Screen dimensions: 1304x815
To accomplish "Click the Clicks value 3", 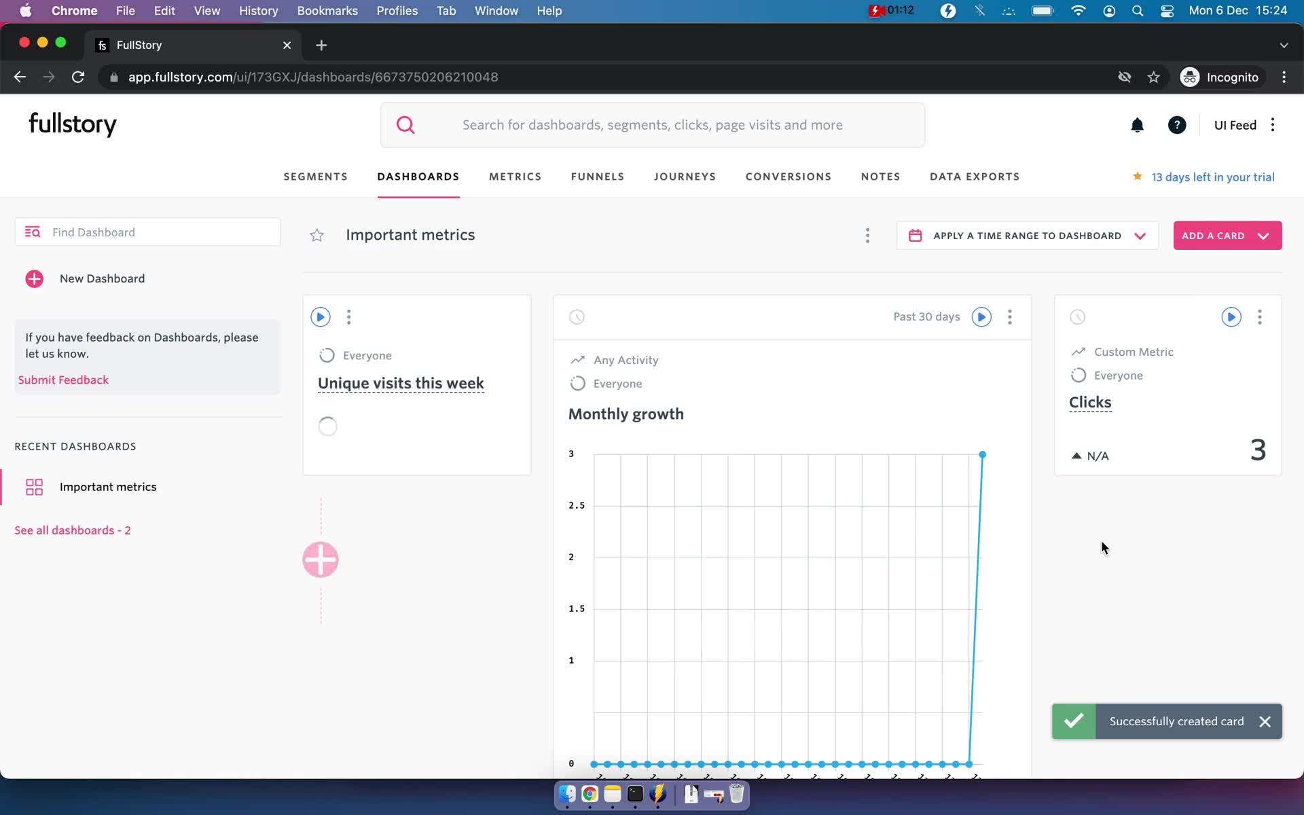I will point(1258,450).
